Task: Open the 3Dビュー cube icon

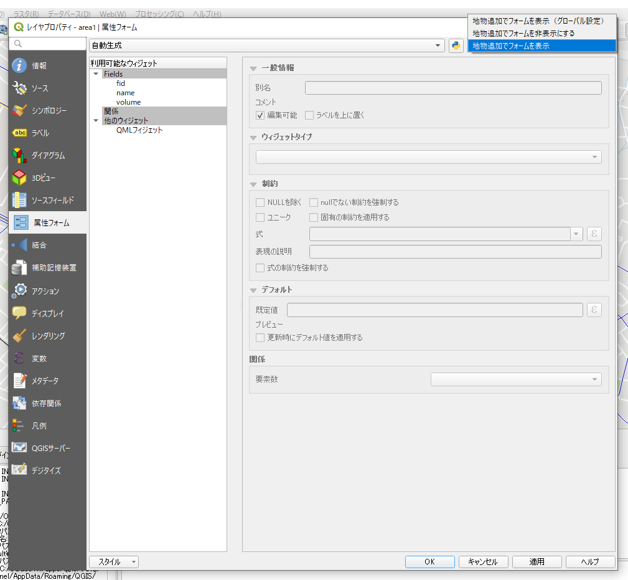Action: click(x=20, y=178)
